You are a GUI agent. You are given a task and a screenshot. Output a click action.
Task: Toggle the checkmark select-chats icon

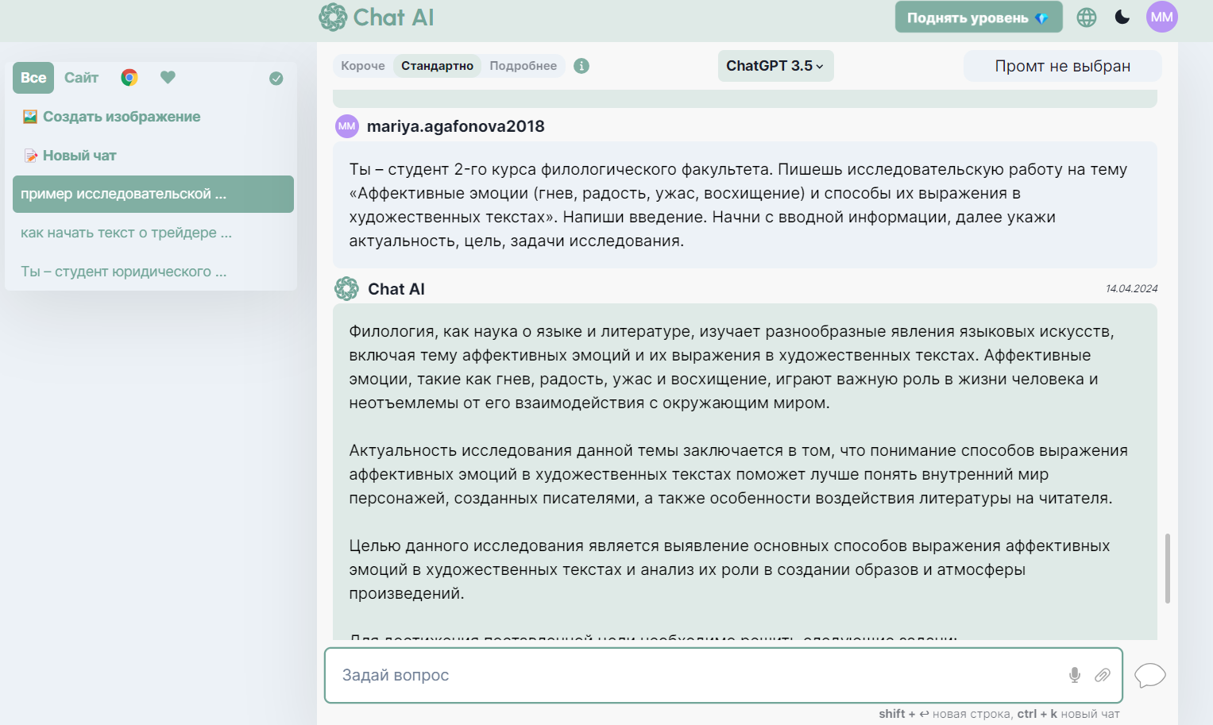pos(276,79)
